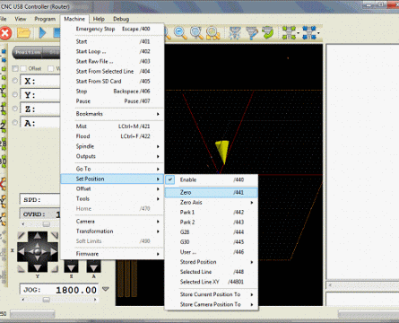Image resolution: width=399 pixels, height=323 pixels.
Task: Open the JOG speed dropdown arrow
Action: pyautogui.click(x=105, y=289)
